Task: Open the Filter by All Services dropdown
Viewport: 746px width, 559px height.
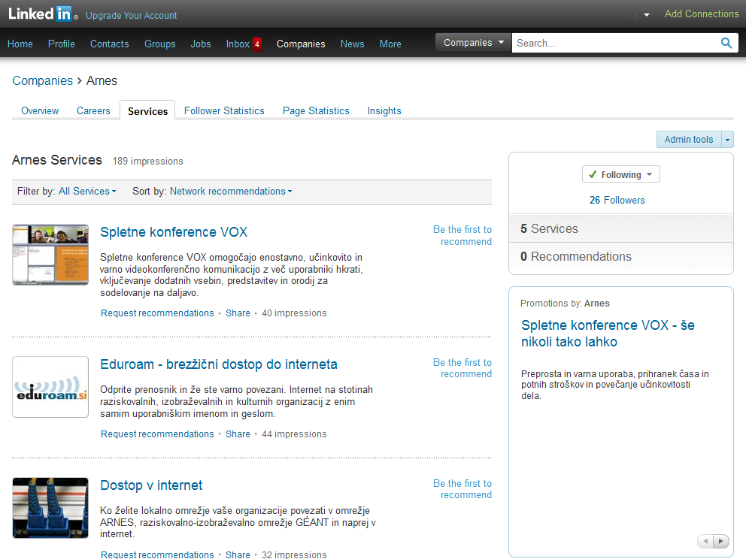Action: [87, 192]
